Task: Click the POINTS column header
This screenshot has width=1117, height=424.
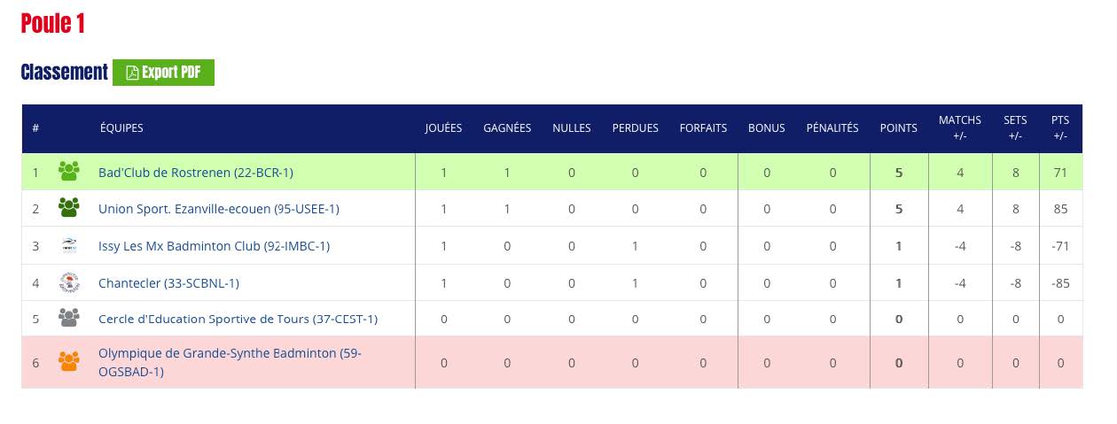Action: [x=898, y=127]
